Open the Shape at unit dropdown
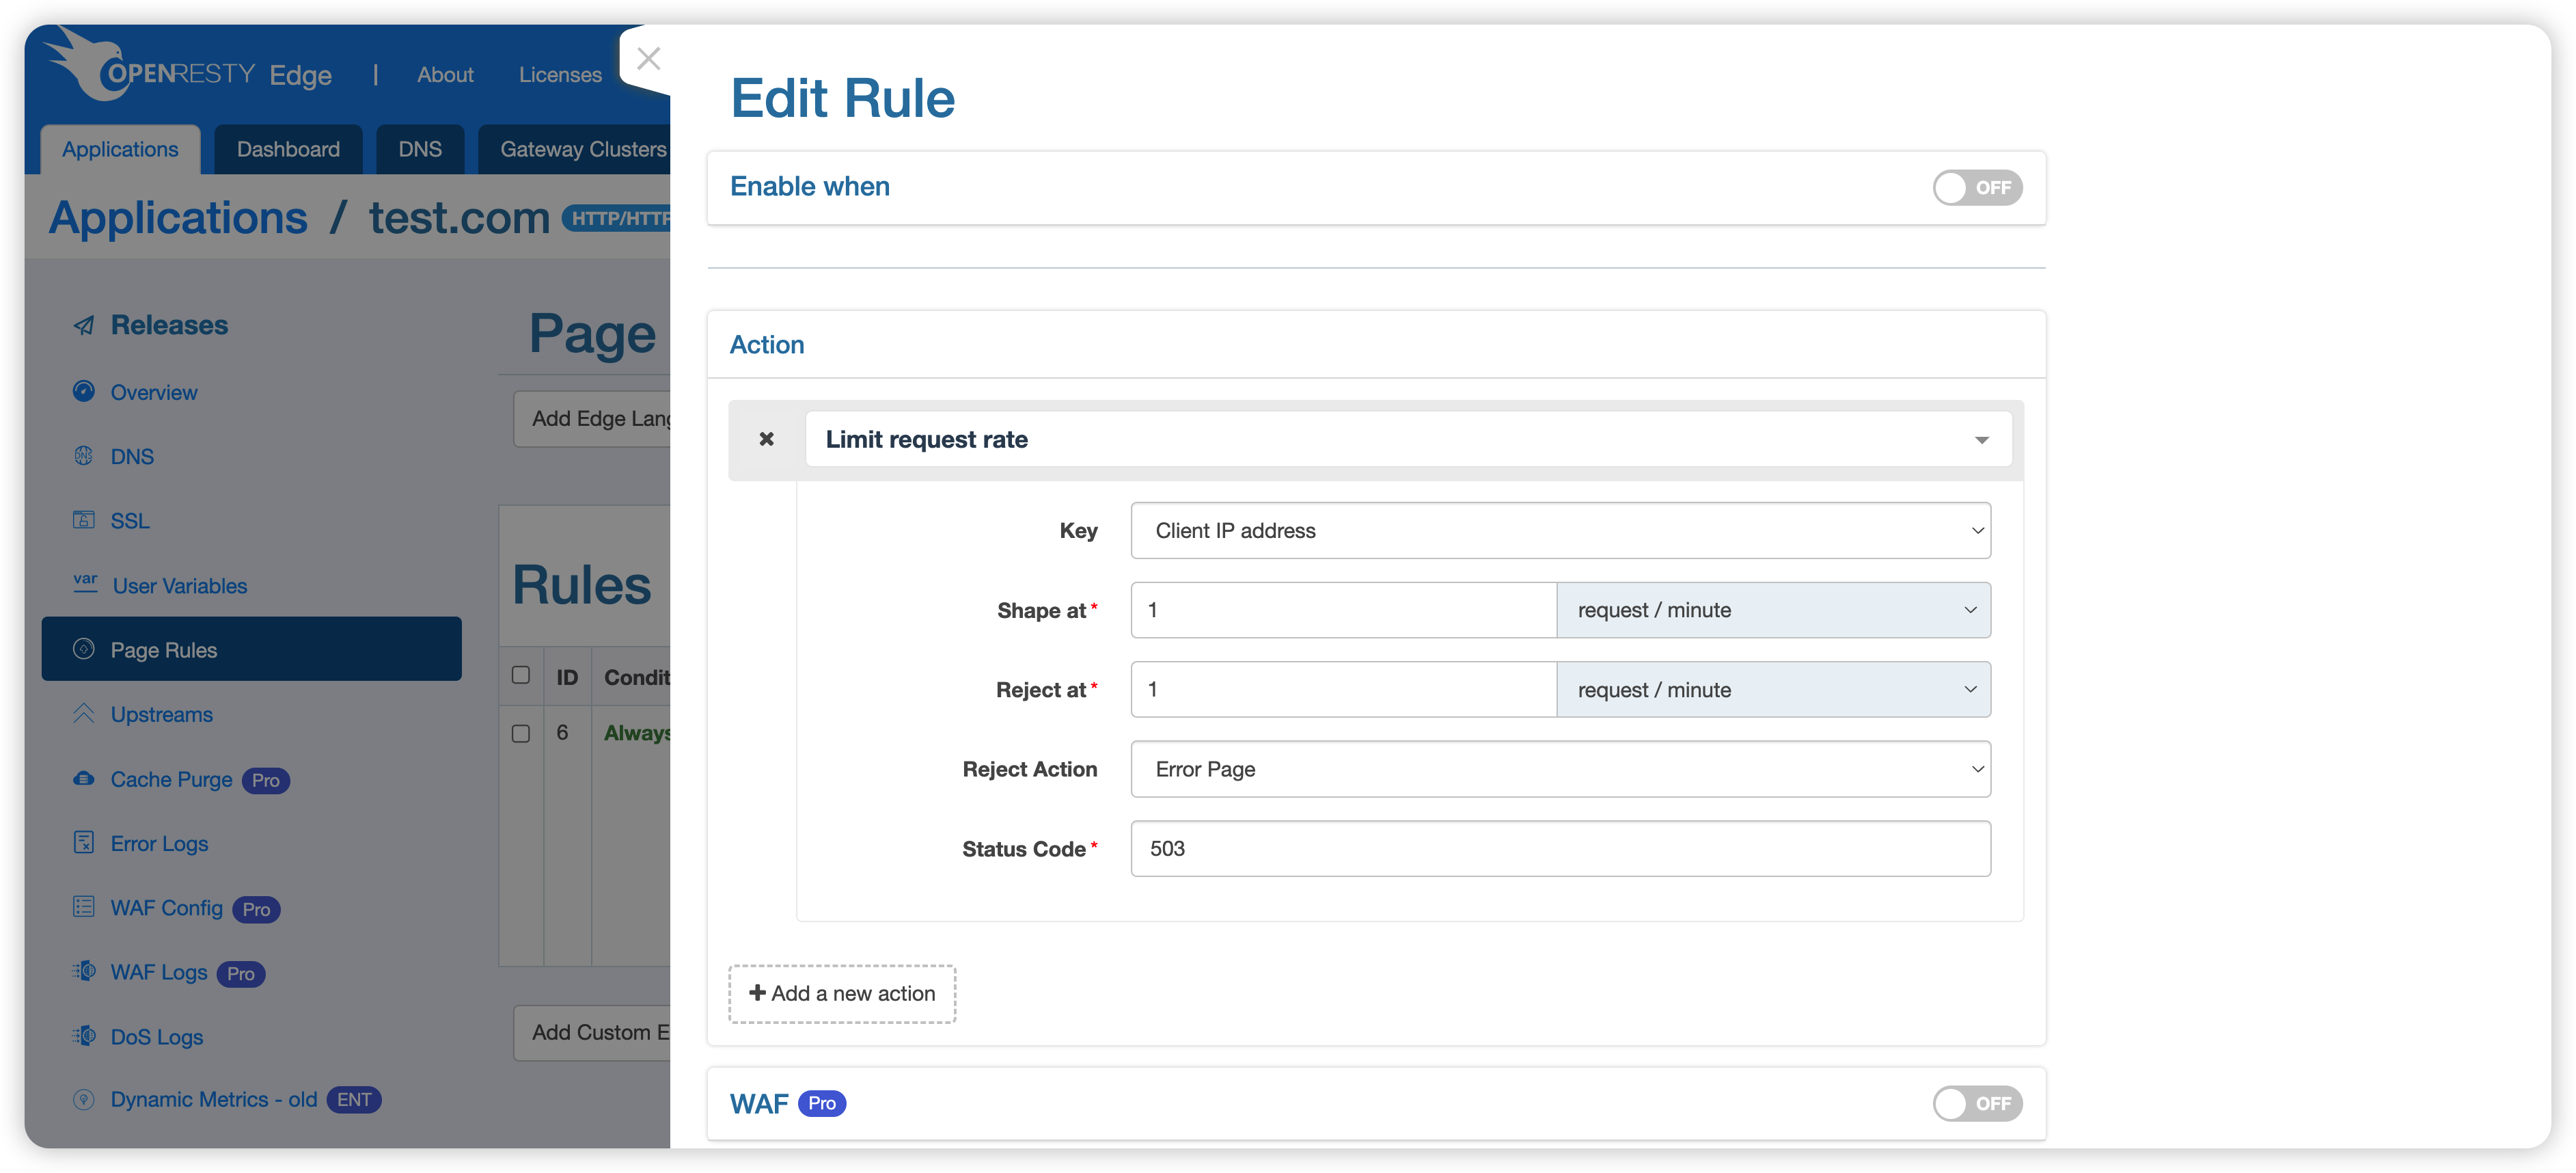 pos(1773,610)
